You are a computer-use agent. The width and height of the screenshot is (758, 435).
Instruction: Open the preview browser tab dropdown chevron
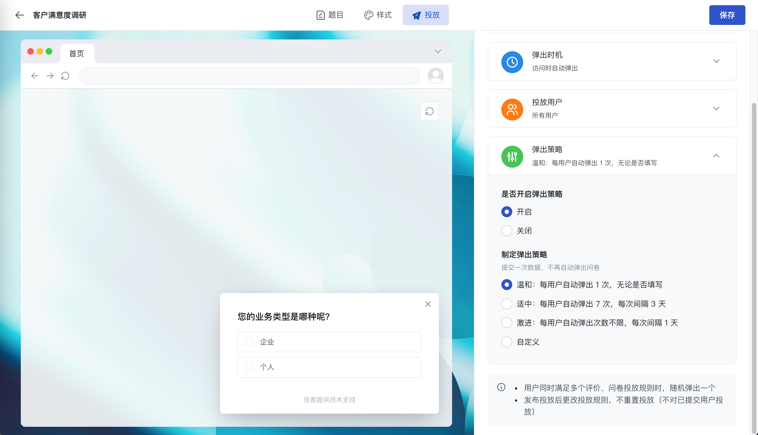tap(438, 51)
